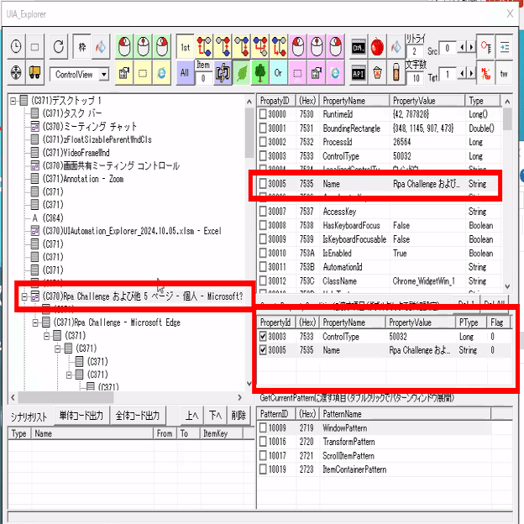Image resolution: width=524 pixels, height=524 pixels.
Task: Click the tree vertical scrollbar thumb
Action: [x=249, y=133]
